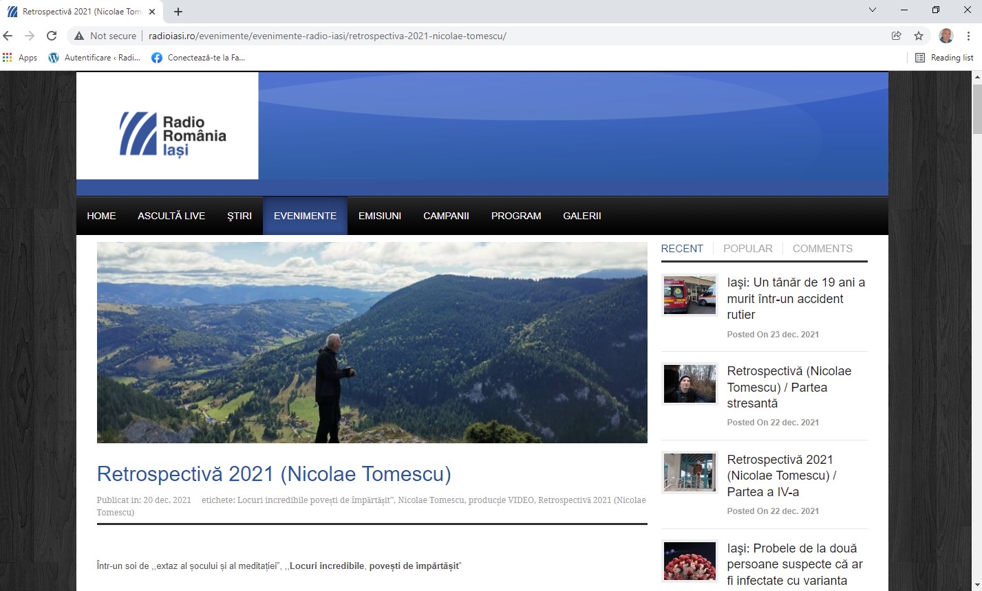Open the Reading list panel

(944, 58)
